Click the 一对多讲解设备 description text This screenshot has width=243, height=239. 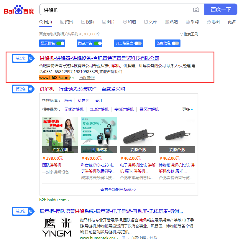(x=55, y=172)
